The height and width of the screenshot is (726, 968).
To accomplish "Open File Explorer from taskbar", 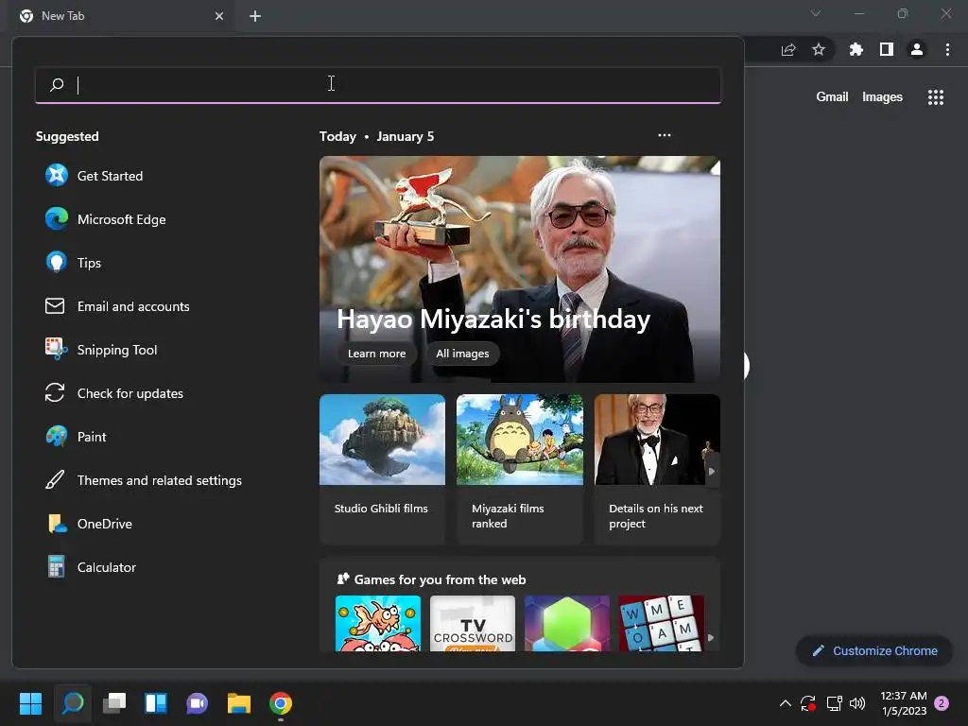I will (x=239, y=703).
